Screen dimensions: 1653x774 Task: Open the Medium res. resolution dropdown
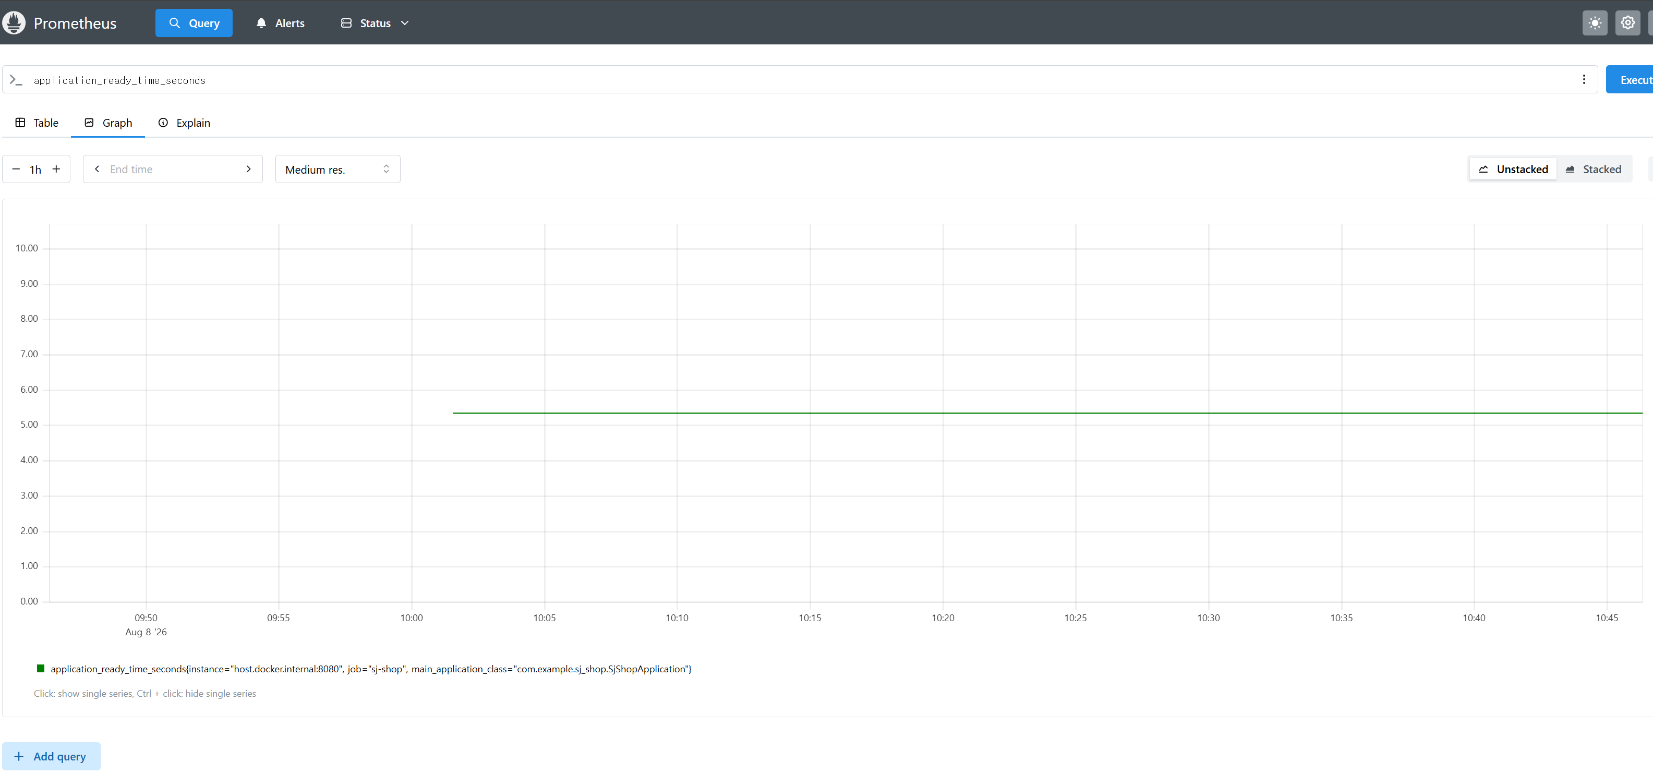coord(337,169)
